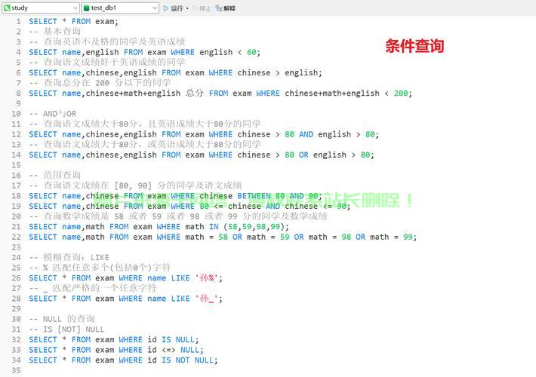
Task: Click line number 35 in the gutter
Action: (16, 370)
